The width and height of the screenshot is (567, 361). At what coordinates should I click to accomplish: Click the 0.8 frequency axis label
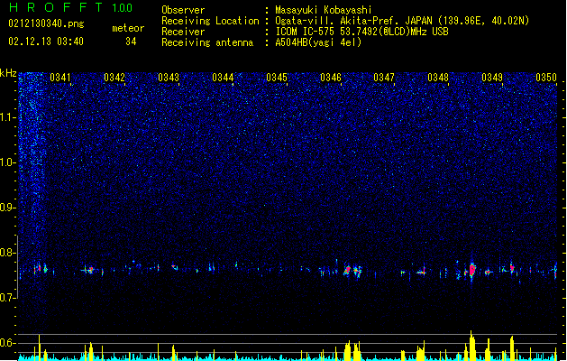6,253
